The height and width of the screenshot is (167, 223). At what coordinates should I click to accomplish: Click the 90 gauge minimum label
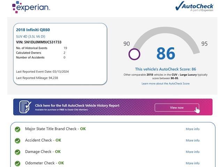point(126,44)
